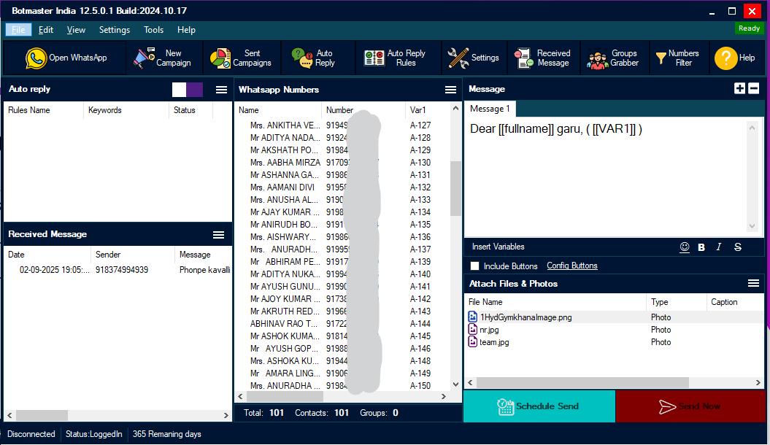
Task: Select the received message from 918374994939
Action: (118, 270)
